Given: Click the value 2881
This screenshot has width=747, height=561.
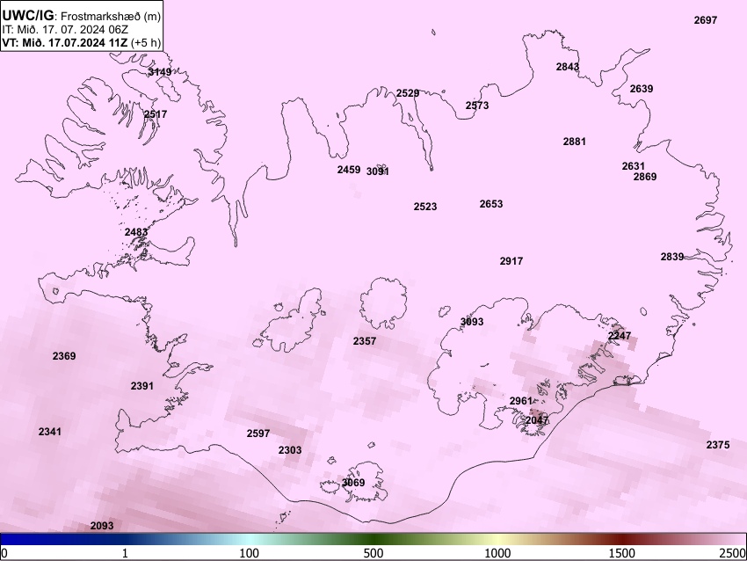Looking at the screenshot, I should (x=574, y=142).
